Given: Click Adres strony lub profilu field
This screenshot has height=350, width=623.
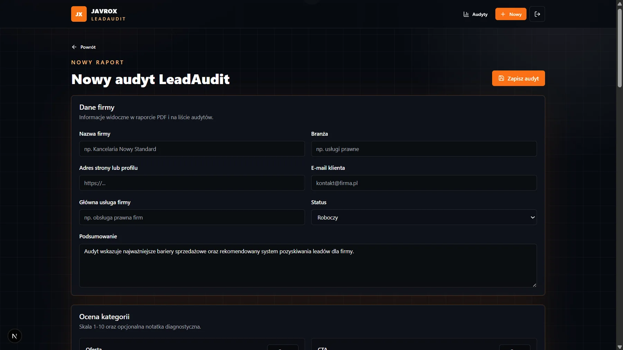Looking at the screenshot, I should click(x=192, y=183).
